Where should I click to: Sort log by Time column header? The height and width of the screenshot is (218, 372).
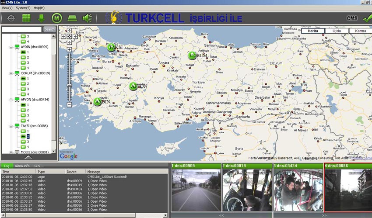[x=18, y=172]
